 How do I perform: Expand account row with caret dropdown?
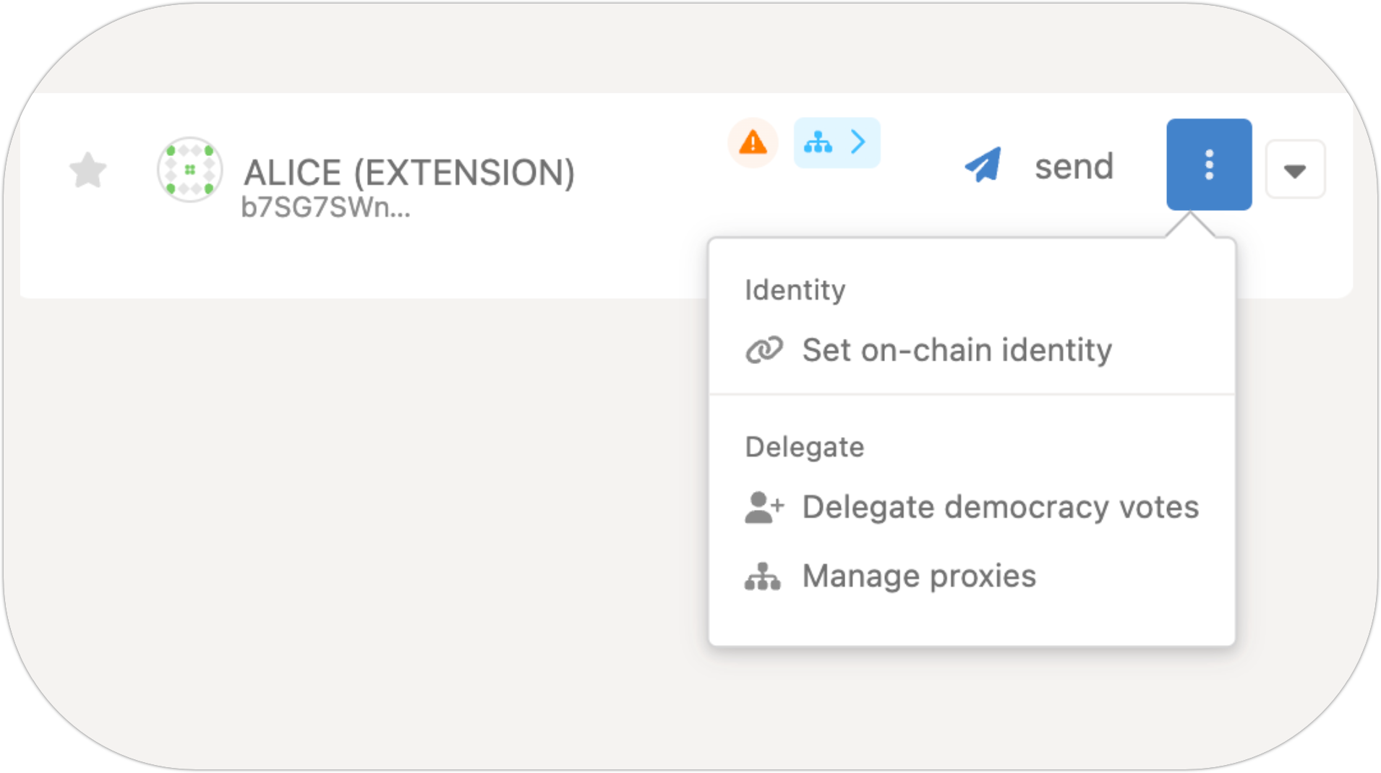click(1295, 170)
